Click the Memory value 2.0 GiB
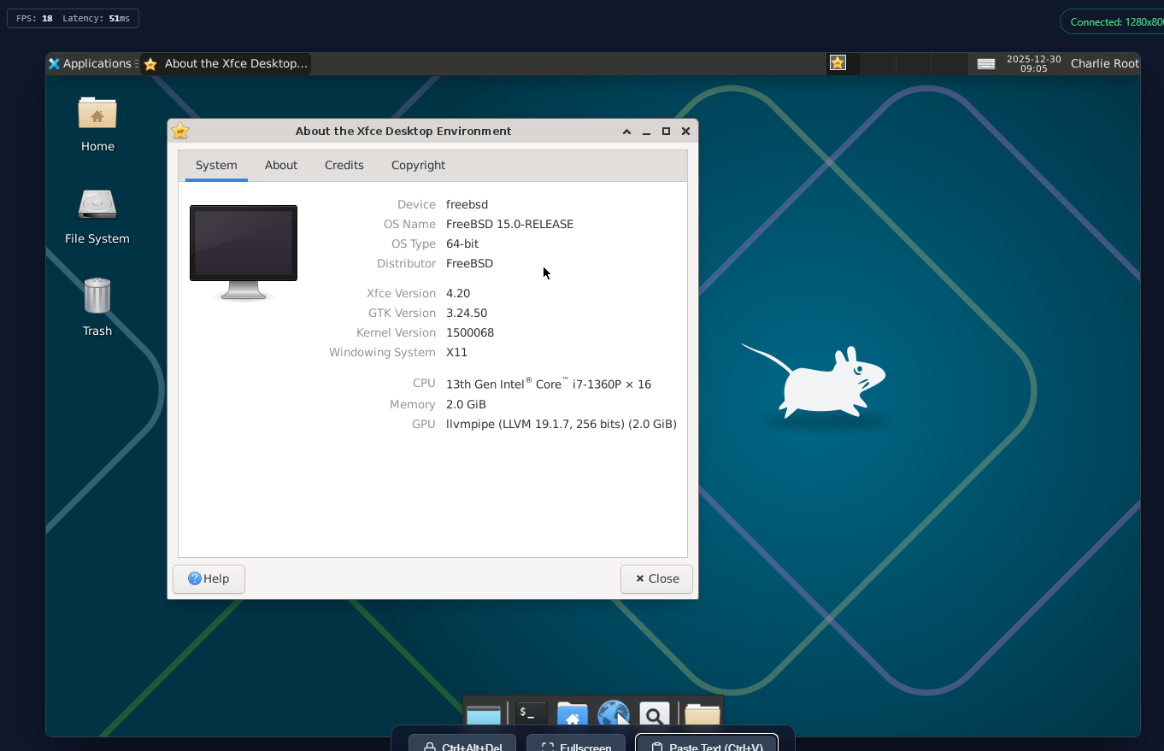1164x751 pixels. coord(466,404)
